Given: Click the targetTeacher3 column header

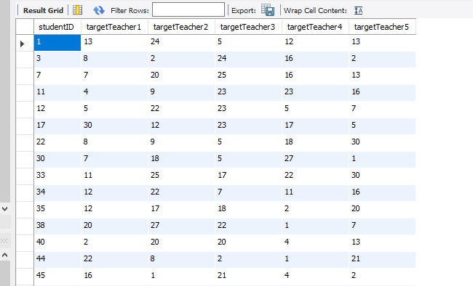Looking at the screenshot, I should coord(249,27).
